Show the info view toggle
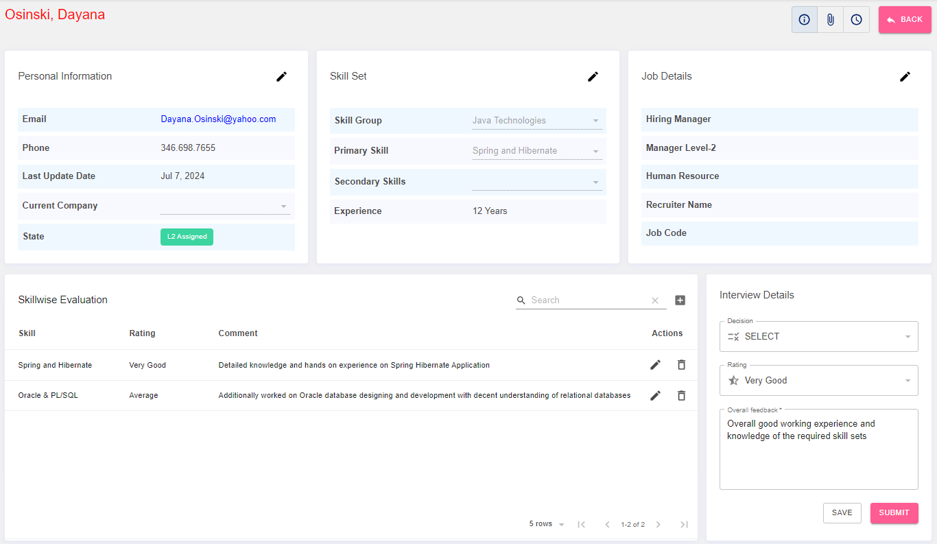 804,20
